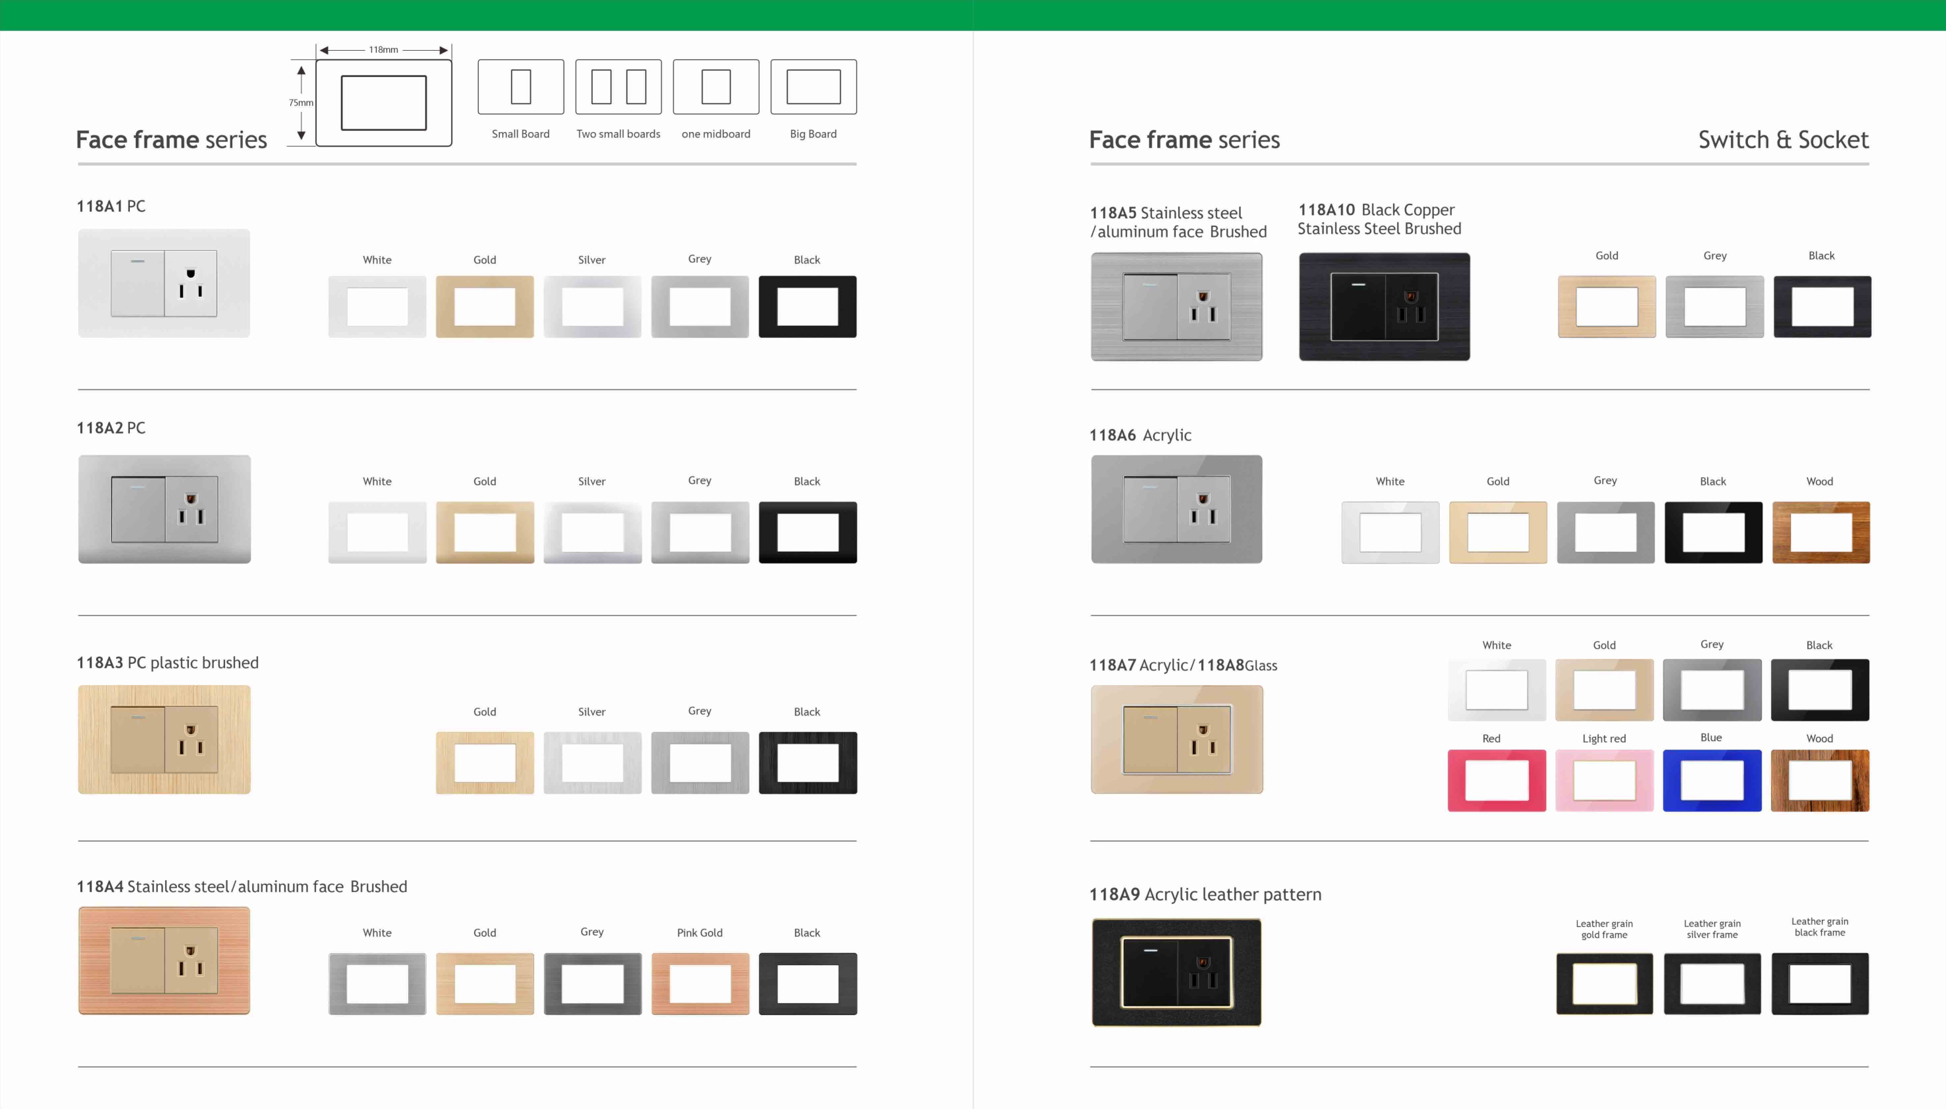This screenshot has width=1946, height=1109.
Task: Choose the Grey swatch for 118A5/118A10
Action: pyautogui.click(x=1714, y=306)
